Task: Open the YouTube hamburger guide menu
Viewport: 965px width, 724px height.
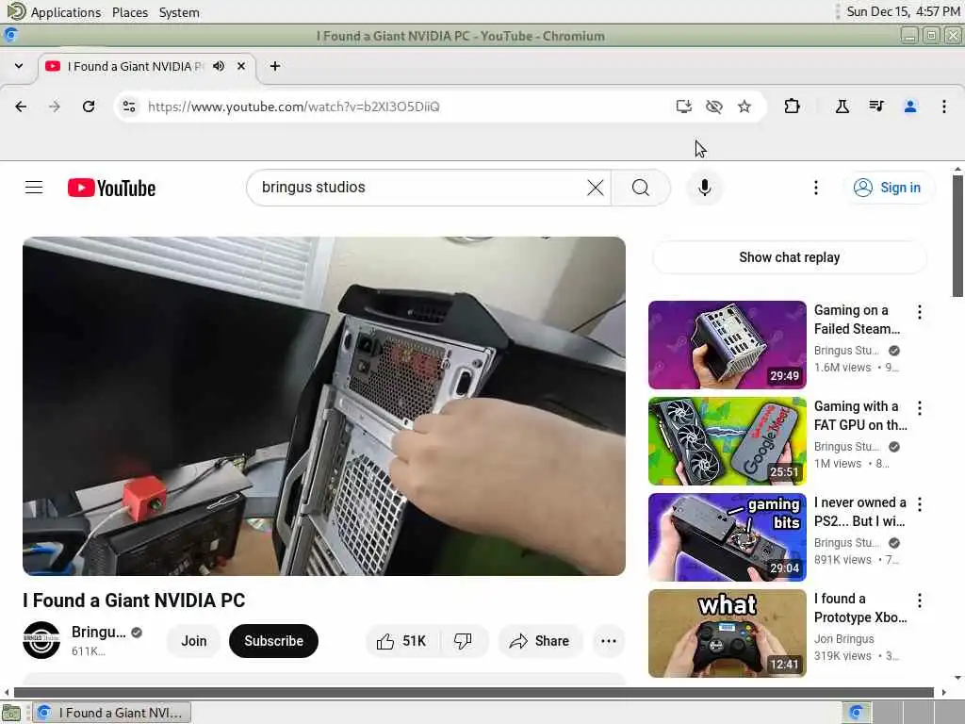Action: click(34, 188)
